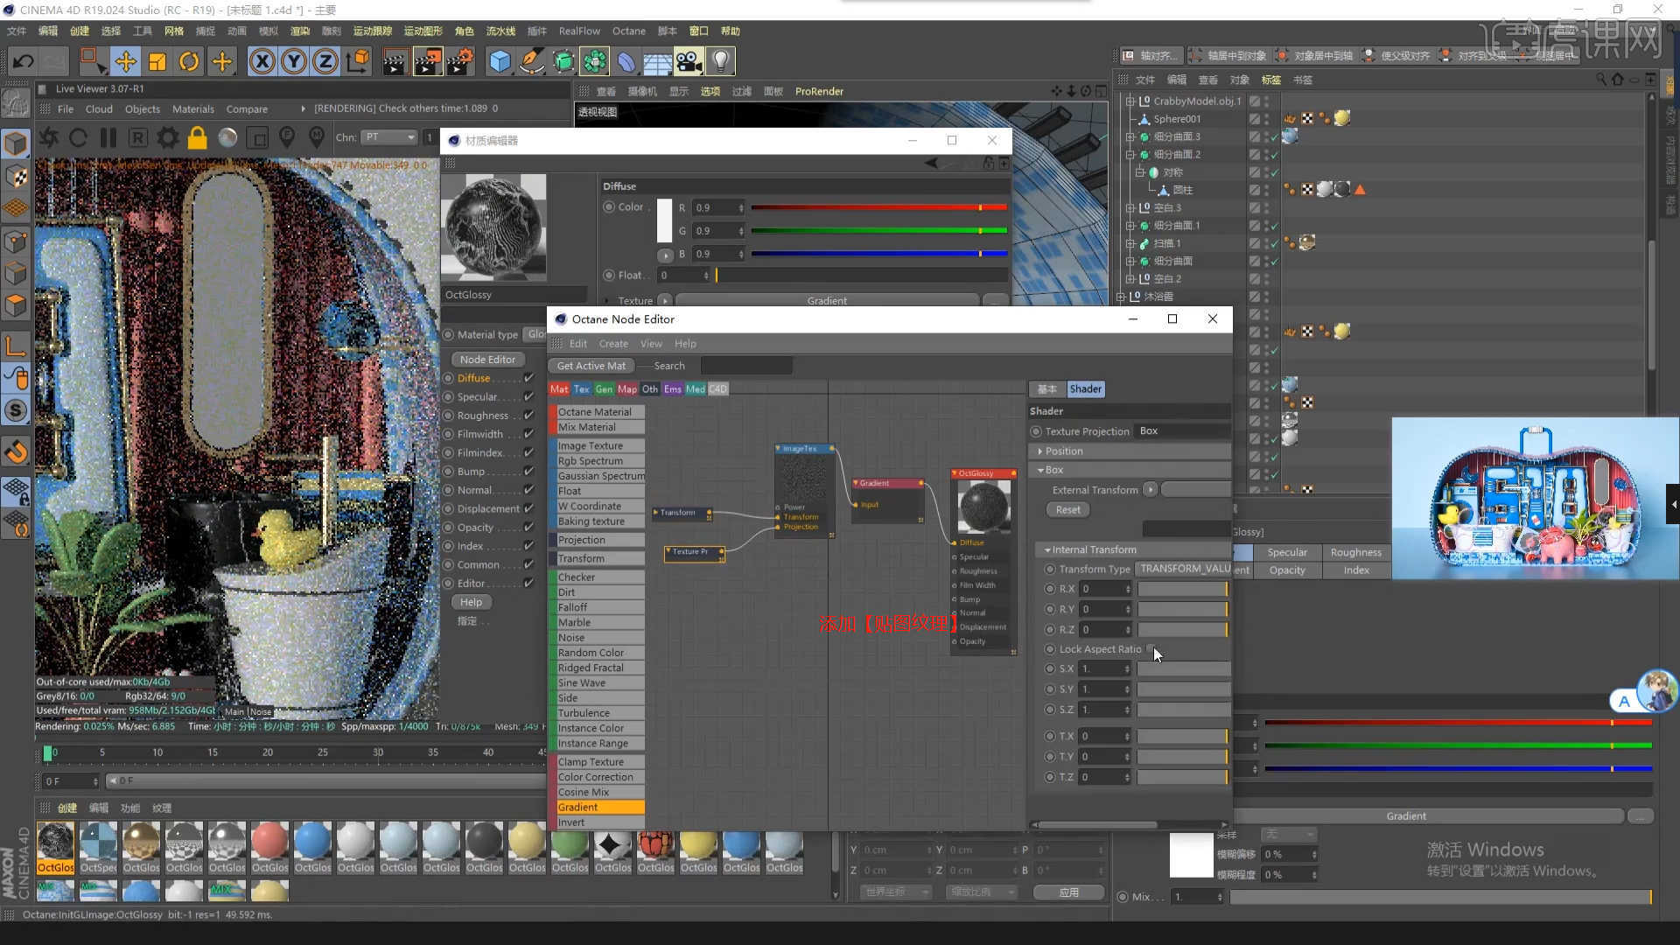The width and height of the screenshot is (1680, 945).
Task: Click the Rotate tool icon
Action: (189, 61)
